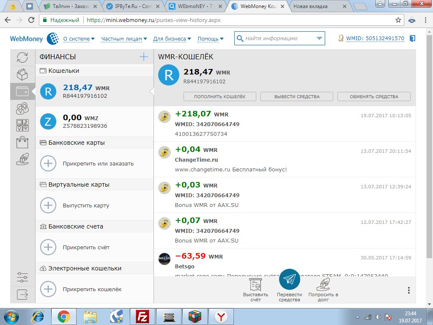Click the refresh icon in left sidebar
This screenshot has height=325, width=433.
click(22, 58)
